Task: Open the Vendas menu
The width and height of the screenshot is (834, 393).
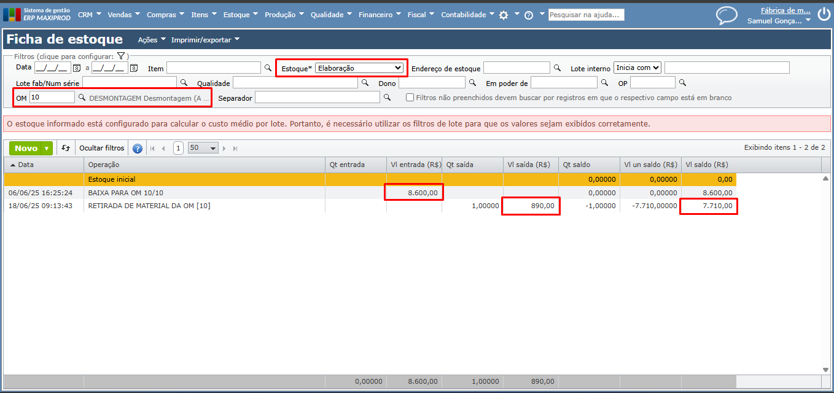Action: (x=123, y=15)
